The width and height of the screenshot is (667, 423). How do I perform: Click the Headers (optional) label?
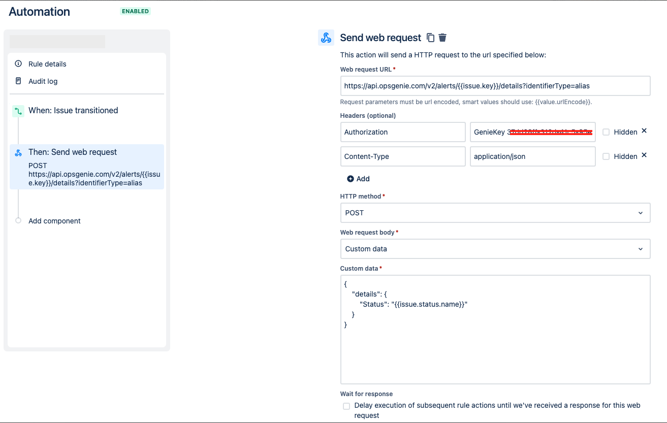(368, 115)
